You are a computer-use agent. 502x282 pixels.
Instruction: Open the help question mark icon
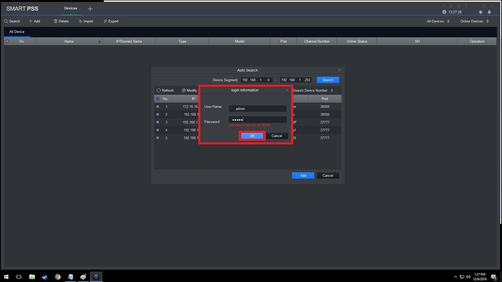[466, 6]
